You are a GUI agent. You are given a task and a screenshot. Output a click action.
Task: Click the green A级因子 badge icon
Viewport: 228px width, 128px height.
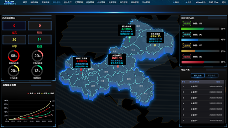(187, 23)
